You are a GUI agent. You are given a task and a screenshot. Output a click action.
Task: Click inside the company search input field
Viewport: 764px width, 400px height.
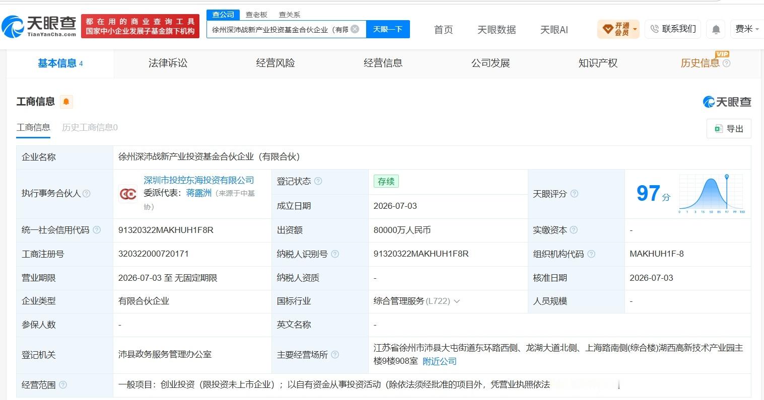click(x=280, y=29)
